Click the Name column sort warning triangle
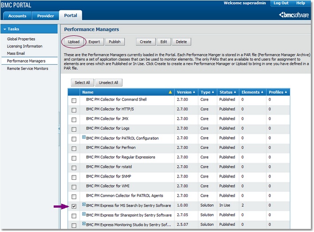This screenshot has height=232, width=314. click(x=170, y=92)
